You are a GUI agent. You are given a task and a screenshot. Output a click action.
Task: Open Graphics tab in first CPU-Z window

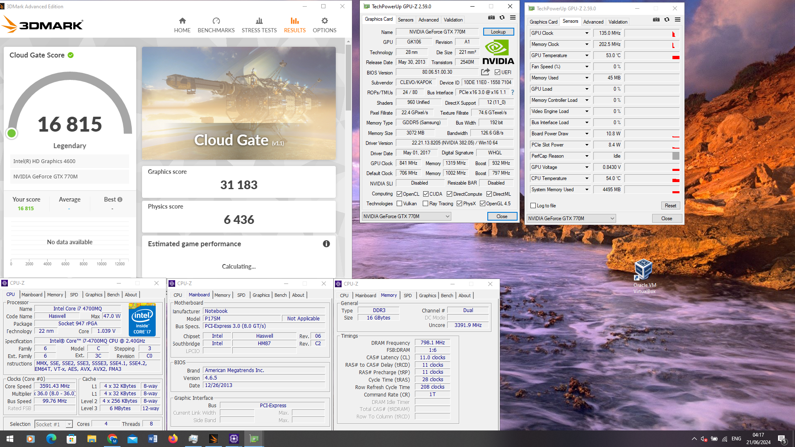point(94,295)
